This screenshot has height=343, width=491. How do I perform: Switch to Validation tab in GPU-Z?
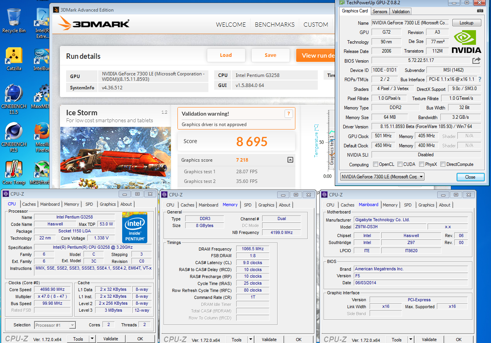[401, 11]
